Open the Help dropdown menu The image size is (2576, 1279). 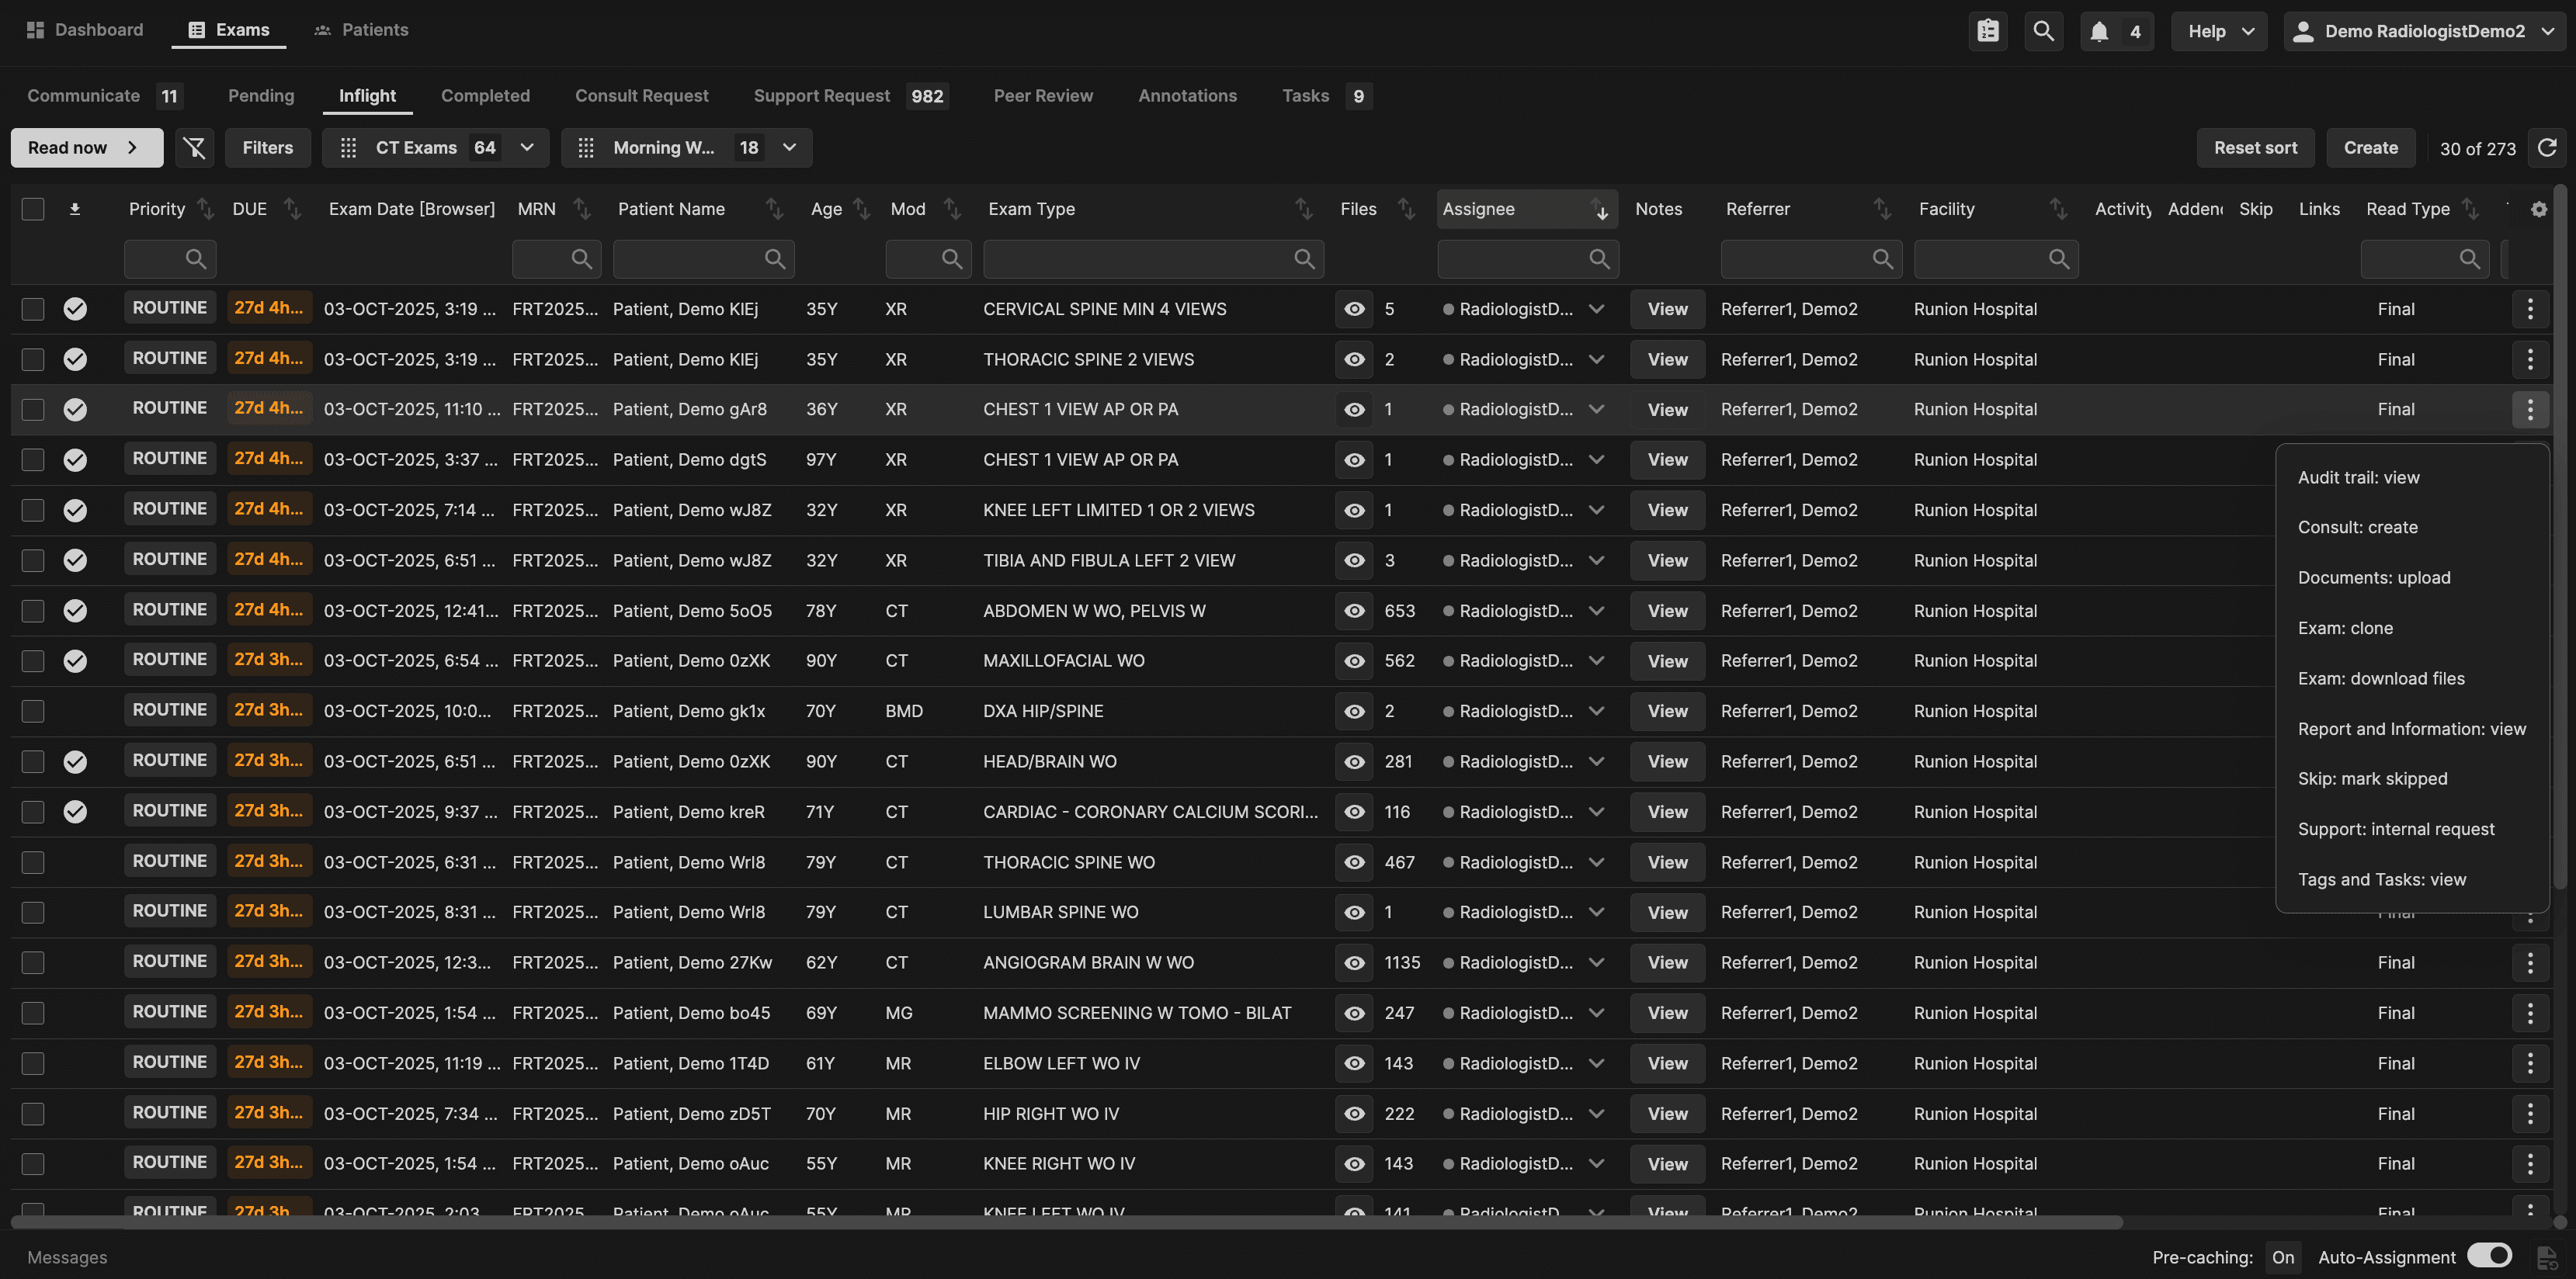pos(2219,31)
